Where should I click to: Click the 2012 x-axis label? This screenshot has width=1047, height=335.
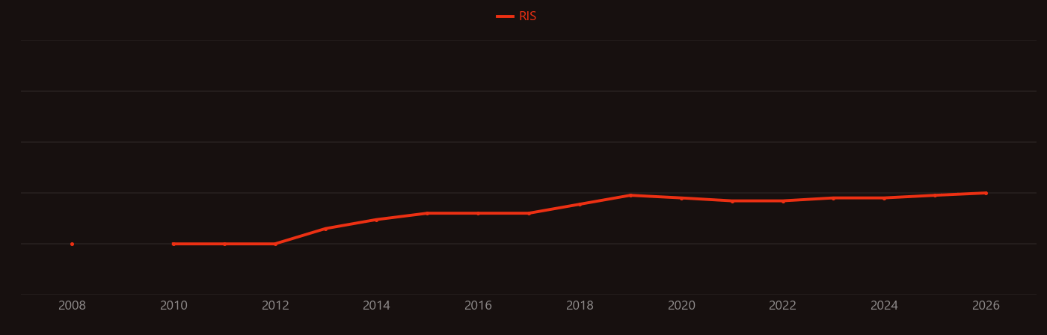pos(275,306)
